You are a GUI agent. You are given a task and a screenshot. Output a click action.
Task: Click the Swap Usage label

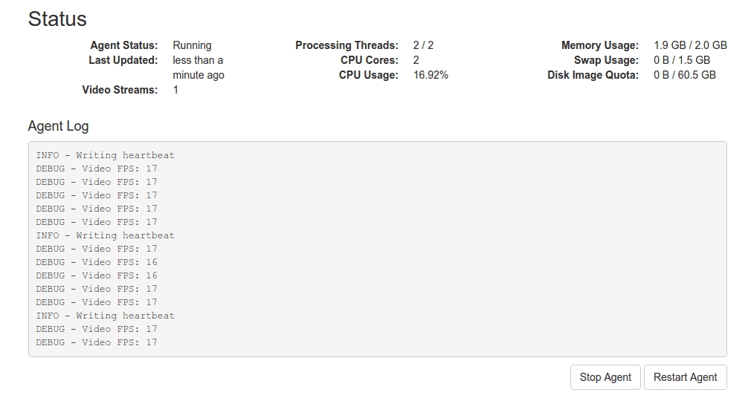pyautogui.click(x=606, y=60)
